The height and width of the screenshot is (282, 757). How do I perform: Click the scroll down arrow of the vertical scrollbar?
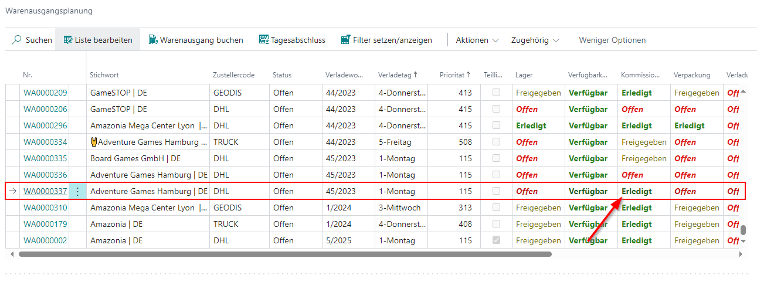(x=744, y=241)
